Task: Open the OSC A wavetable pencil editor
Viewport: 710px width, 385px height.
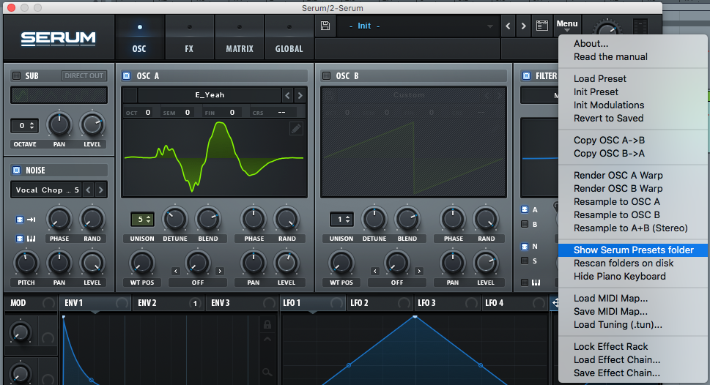Action: 296,130
